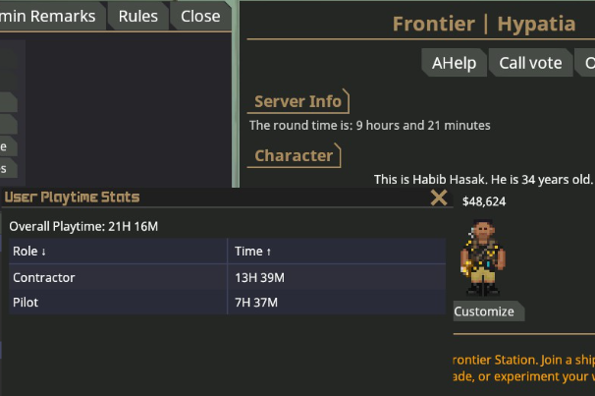Image resolution: width=595 pixels, height=396 pixels.
Task: Sort the table by Role column
Action: click(x=118, y=252)
